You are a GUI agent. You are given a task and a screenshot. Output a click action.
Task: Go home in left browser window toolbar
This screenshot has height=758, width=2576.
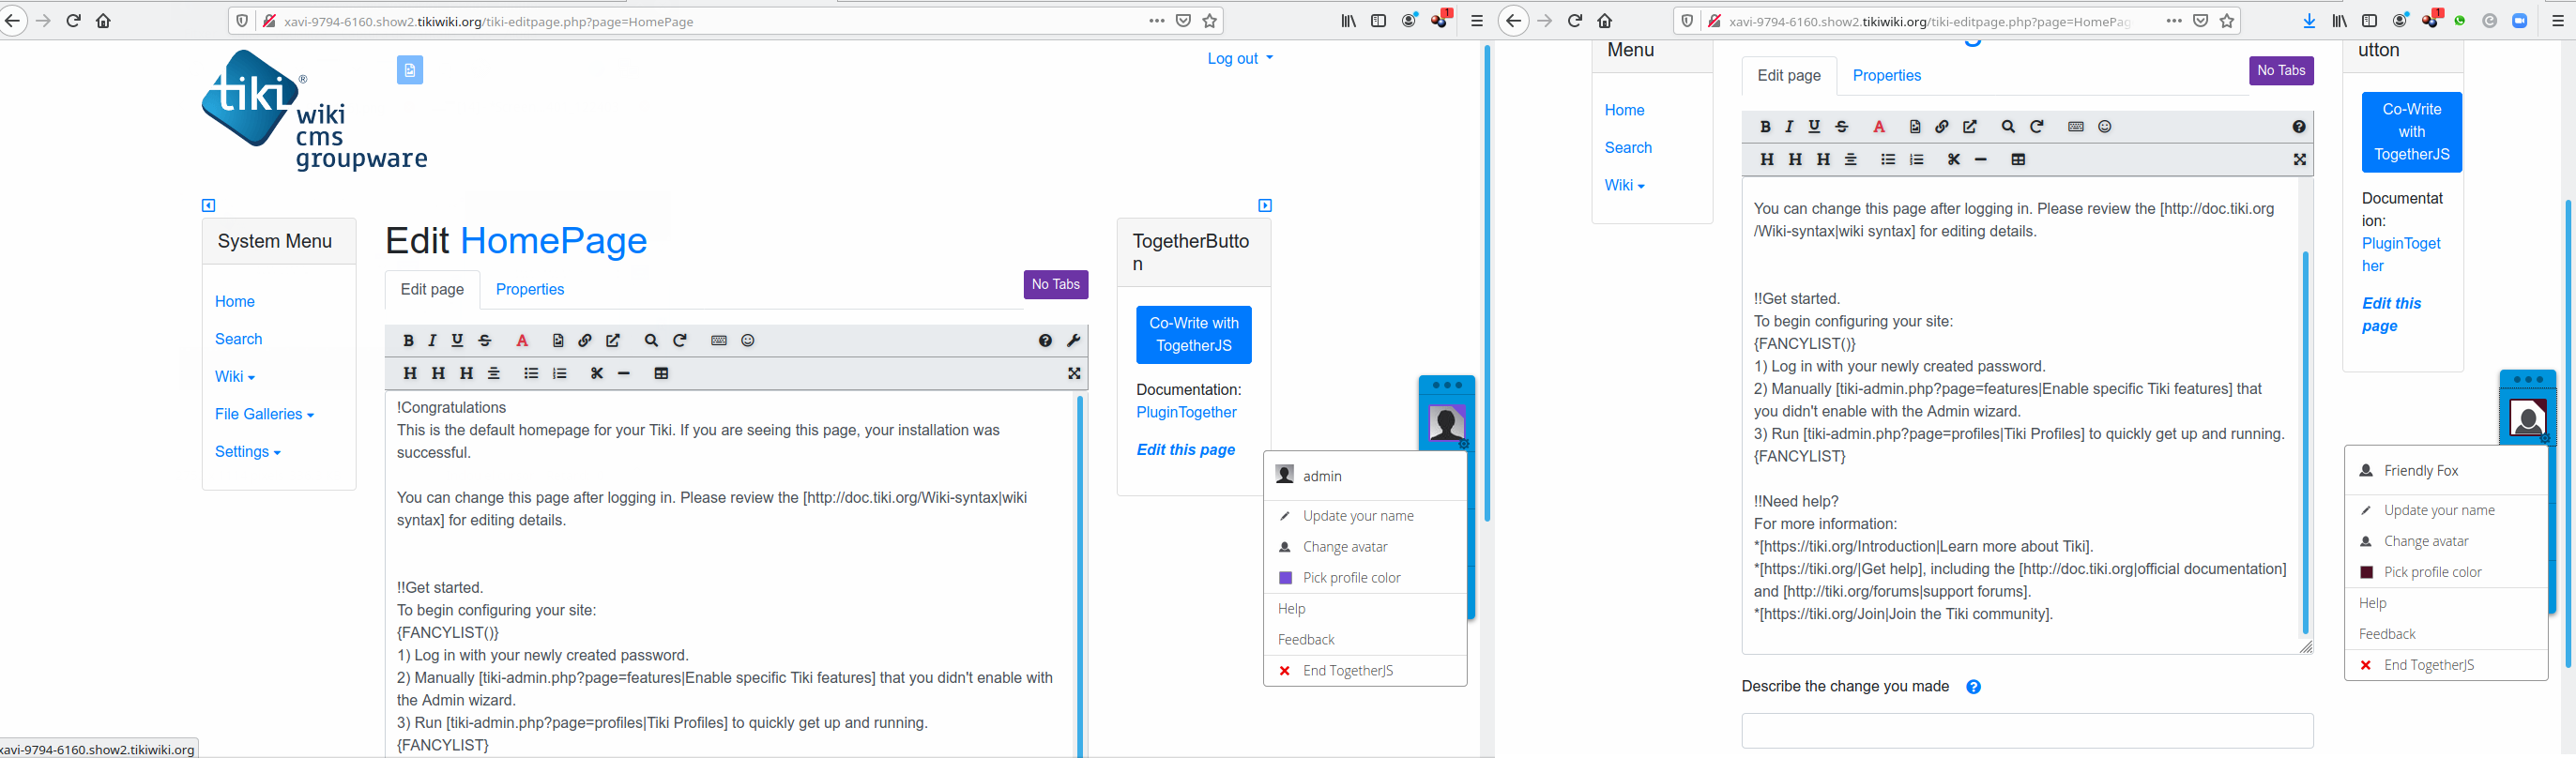coord(103,21)
